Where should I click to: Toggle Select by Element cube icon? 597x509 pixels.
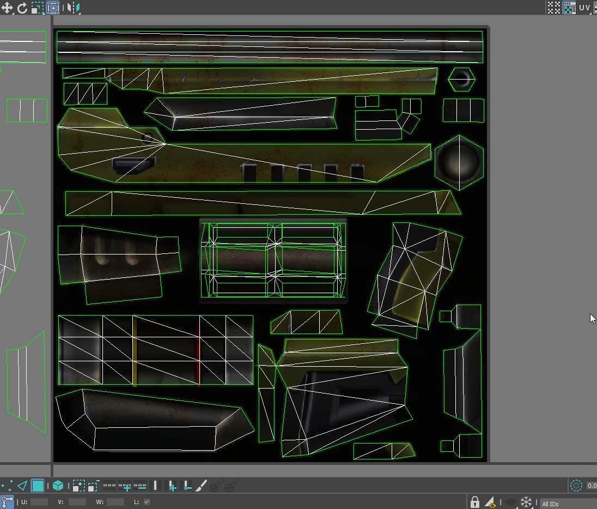pyautogui.click(x=58, y=486)
